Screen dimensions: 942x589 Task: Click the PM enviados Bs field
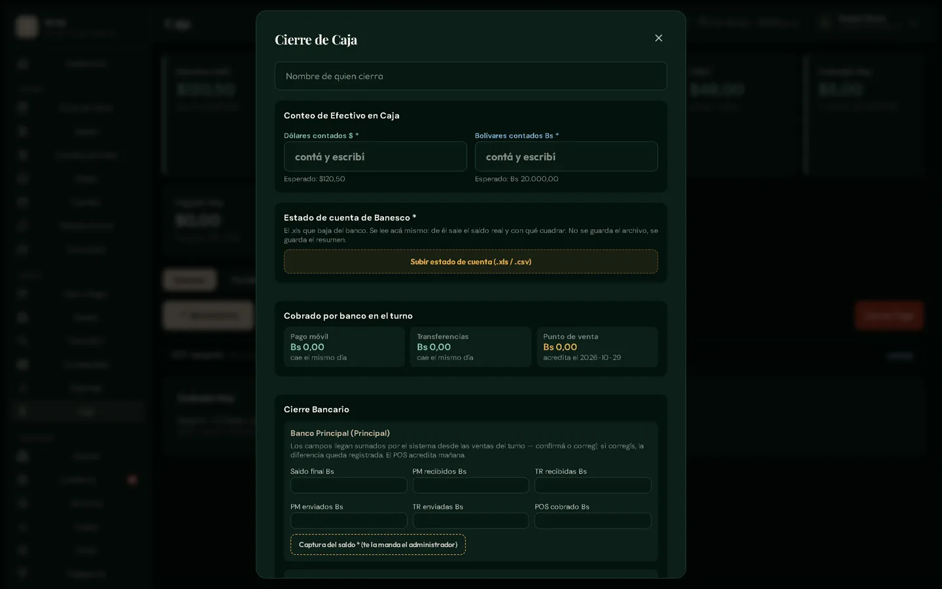click(349, 520)
